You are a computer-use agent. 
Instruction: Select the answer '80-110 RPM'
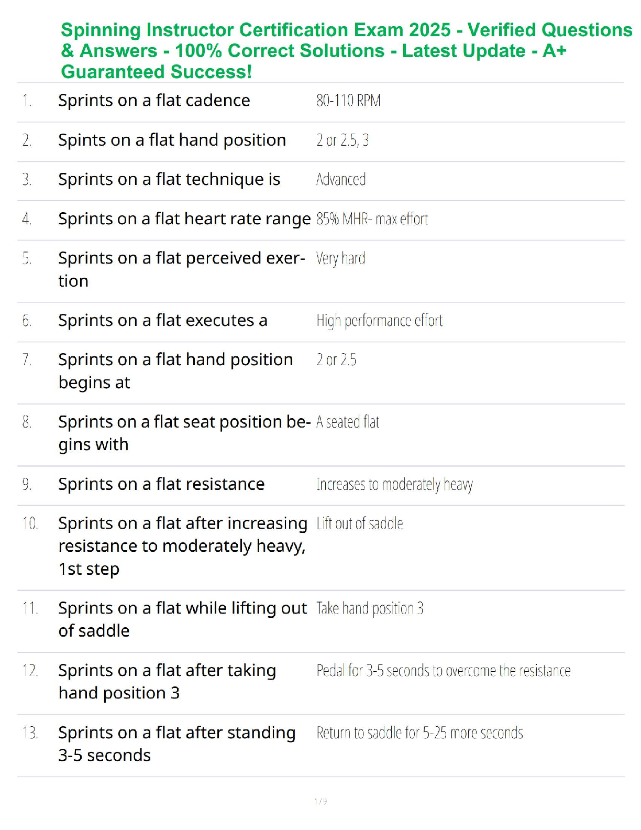click(x=348, y=100)
